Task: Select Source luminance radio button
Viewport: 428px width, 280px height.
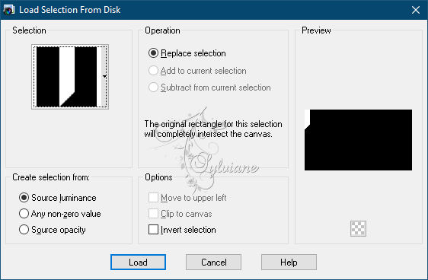Action: (24, 197)
